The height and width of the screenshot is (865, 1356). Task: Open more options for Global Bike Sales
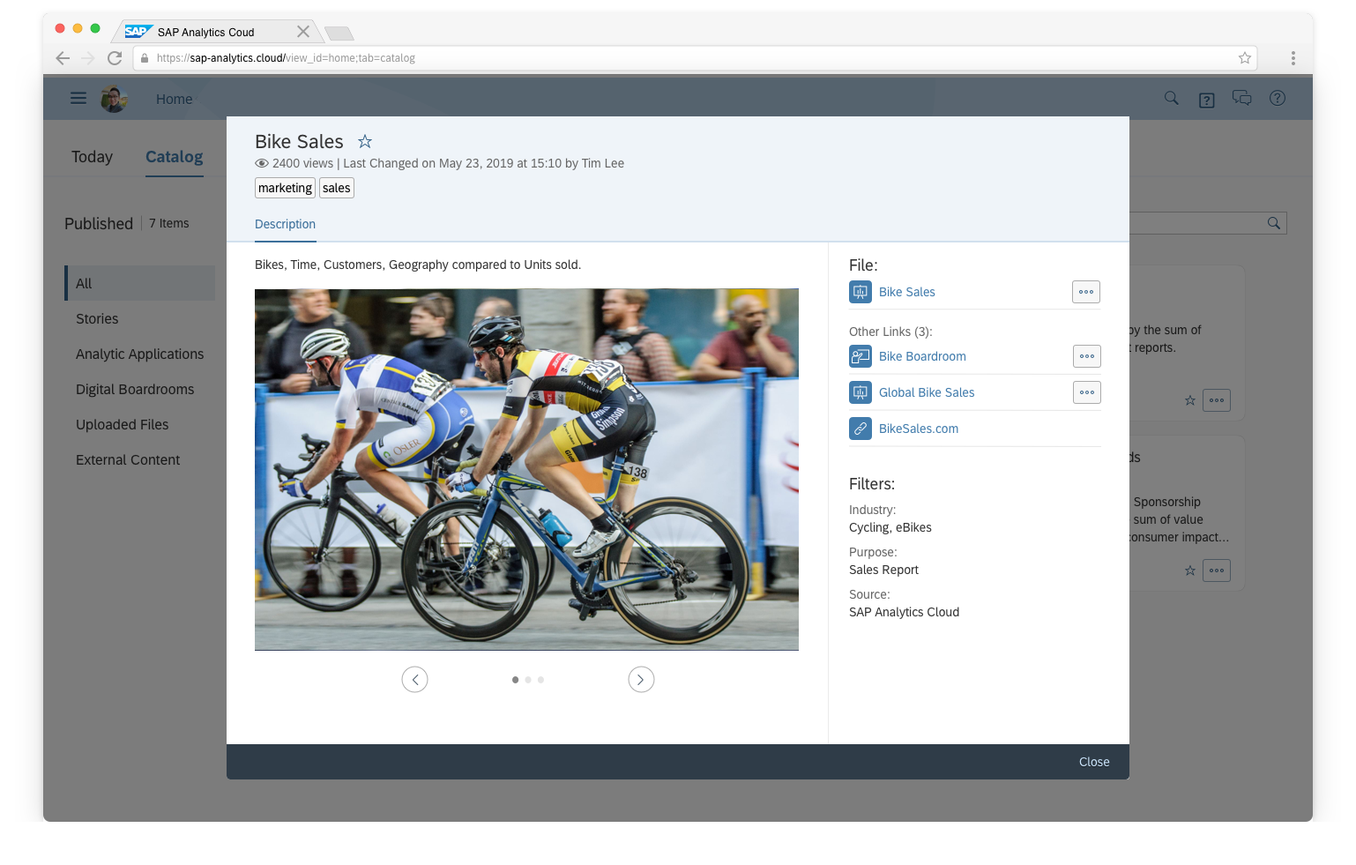tap(1087, 392)
